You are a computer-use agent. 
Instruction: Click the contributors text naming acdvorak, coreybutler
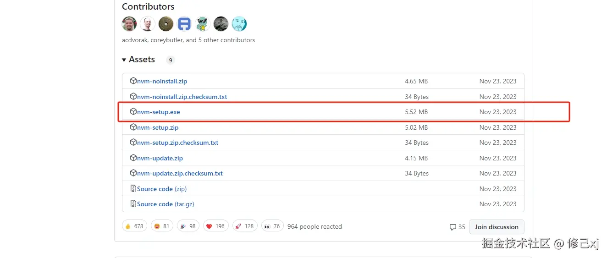188,40
